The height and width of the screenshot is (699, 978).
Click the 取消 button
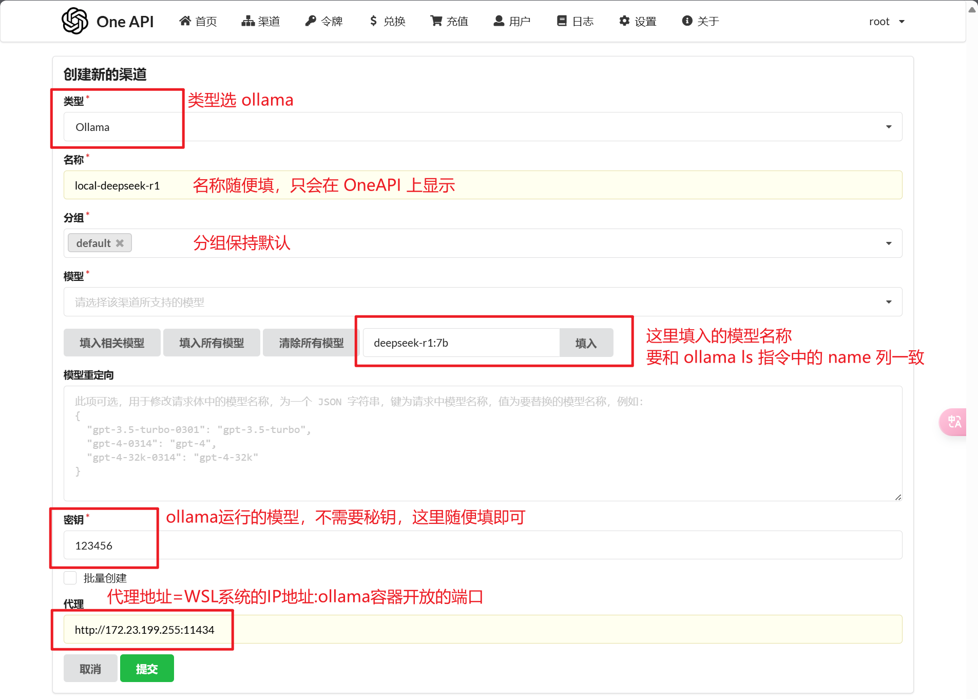[90, 669]
